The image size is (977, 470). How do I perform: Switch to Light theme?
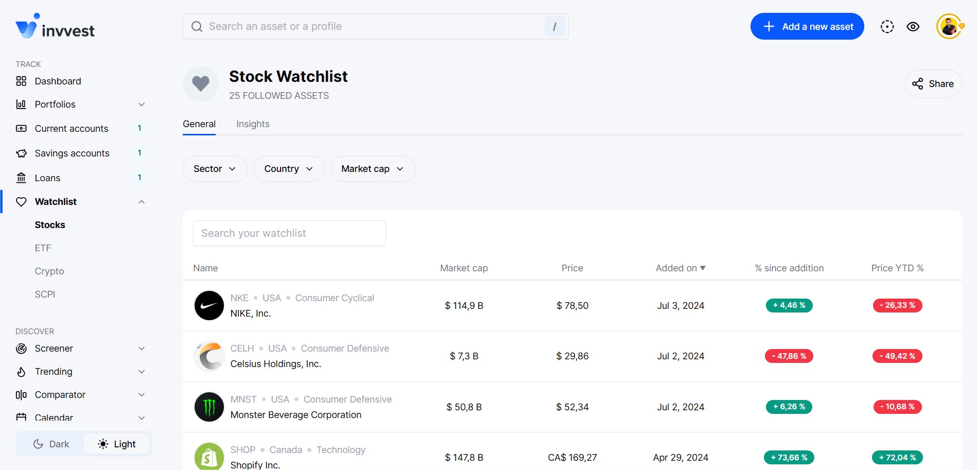(x=117, y=444)
